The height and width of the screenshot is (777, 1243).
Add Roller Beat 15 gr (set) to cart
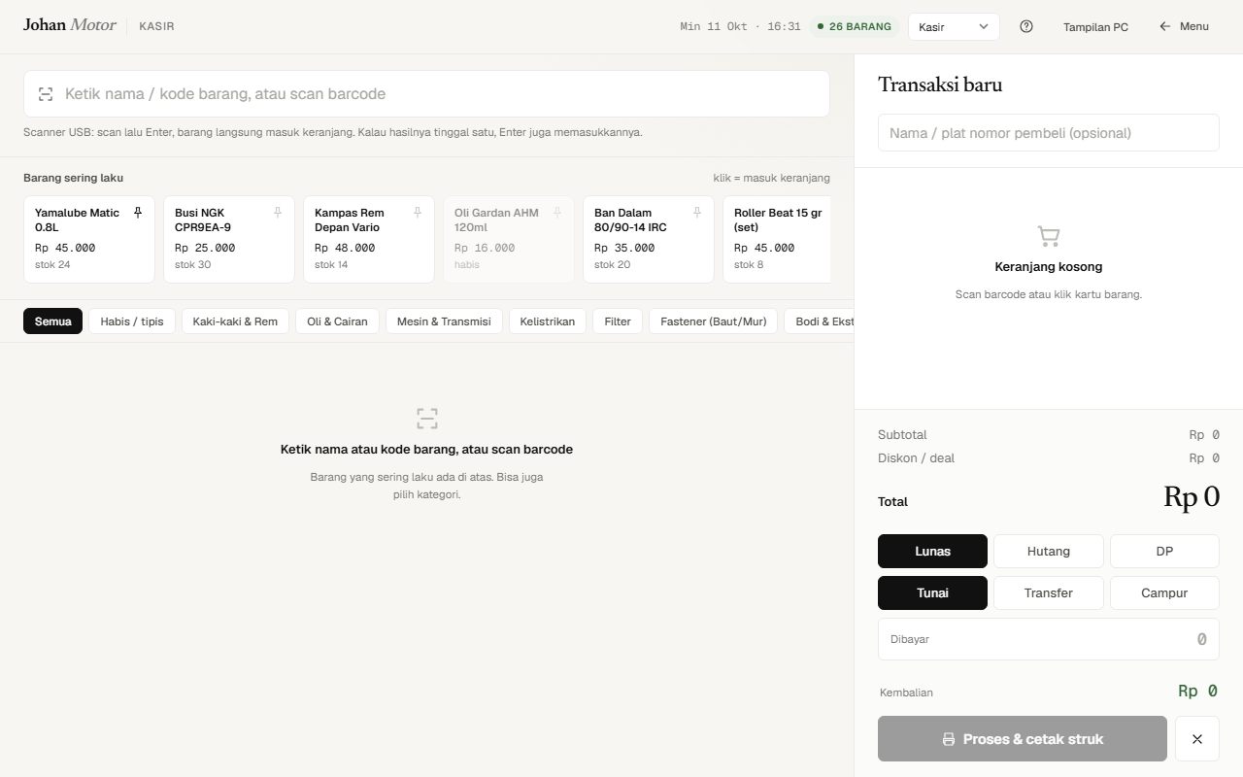(777, 240)
